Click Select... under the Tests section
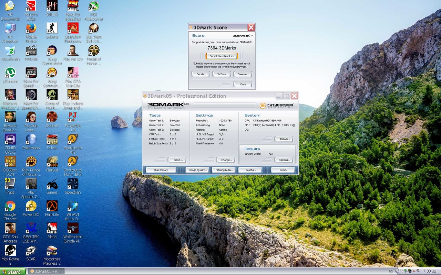This screenshot has width=441, height=275. [x=177, y=160]
